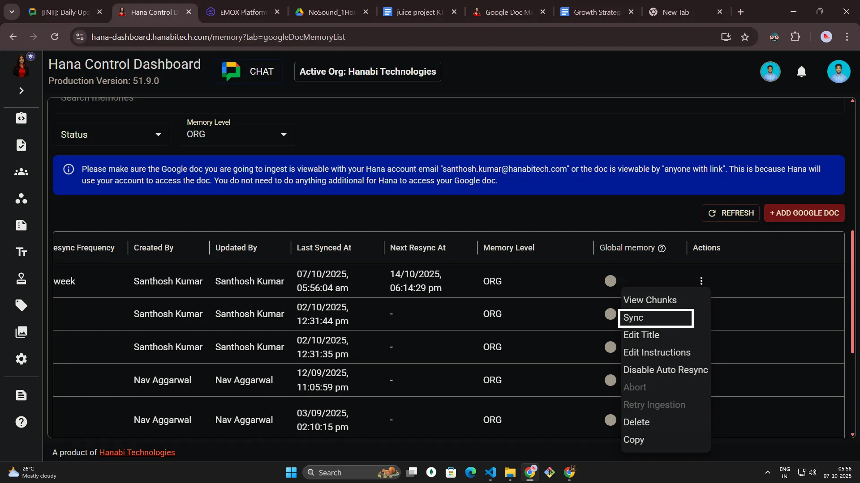Open the browser extensions puzzle icon
This screenshot has width=860, height=483.
click(x=796, y=37)
